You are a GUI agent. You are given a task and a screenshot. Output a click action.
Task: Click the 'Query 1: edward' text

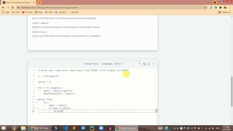tap(40, 23)
